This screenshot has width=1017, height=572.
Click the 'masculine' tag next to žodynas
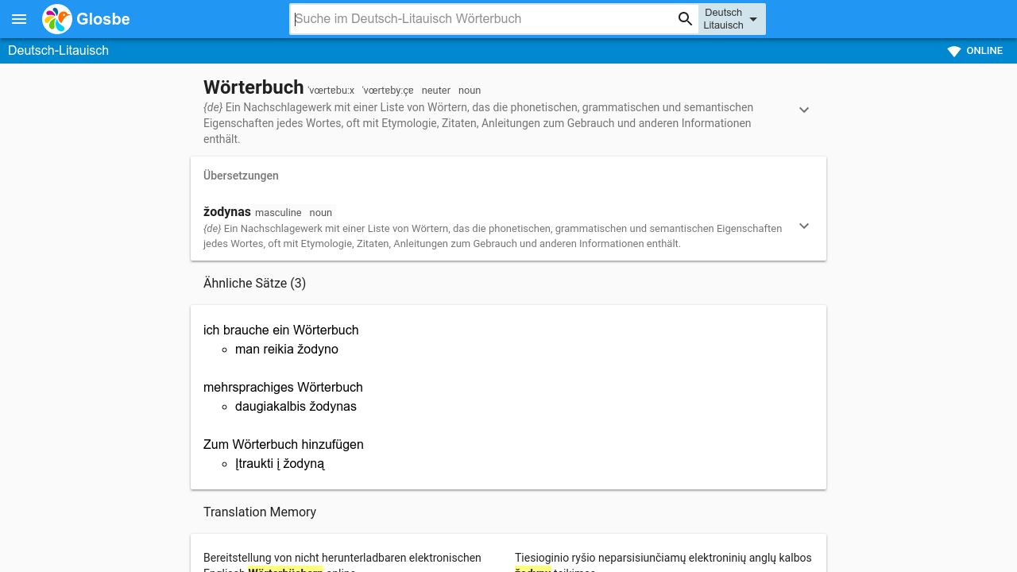pyautogui.click(x=278, y=213)
